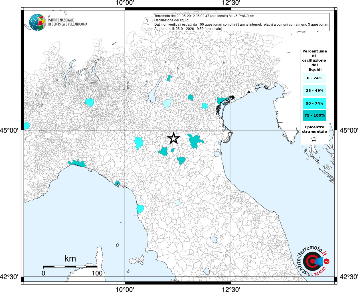Click the right 42°30' latitude label

click(349, 277)
